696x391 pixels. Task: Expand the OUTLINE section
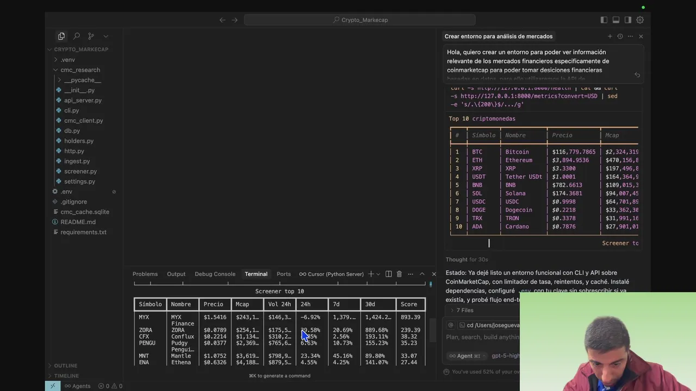65,365
